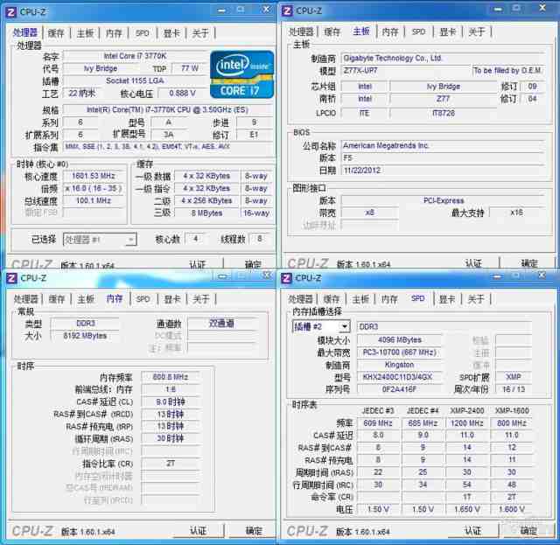Click the XMP SPD extension field
Viewport: 560px width, 545px height.
(x=514, y=377)
